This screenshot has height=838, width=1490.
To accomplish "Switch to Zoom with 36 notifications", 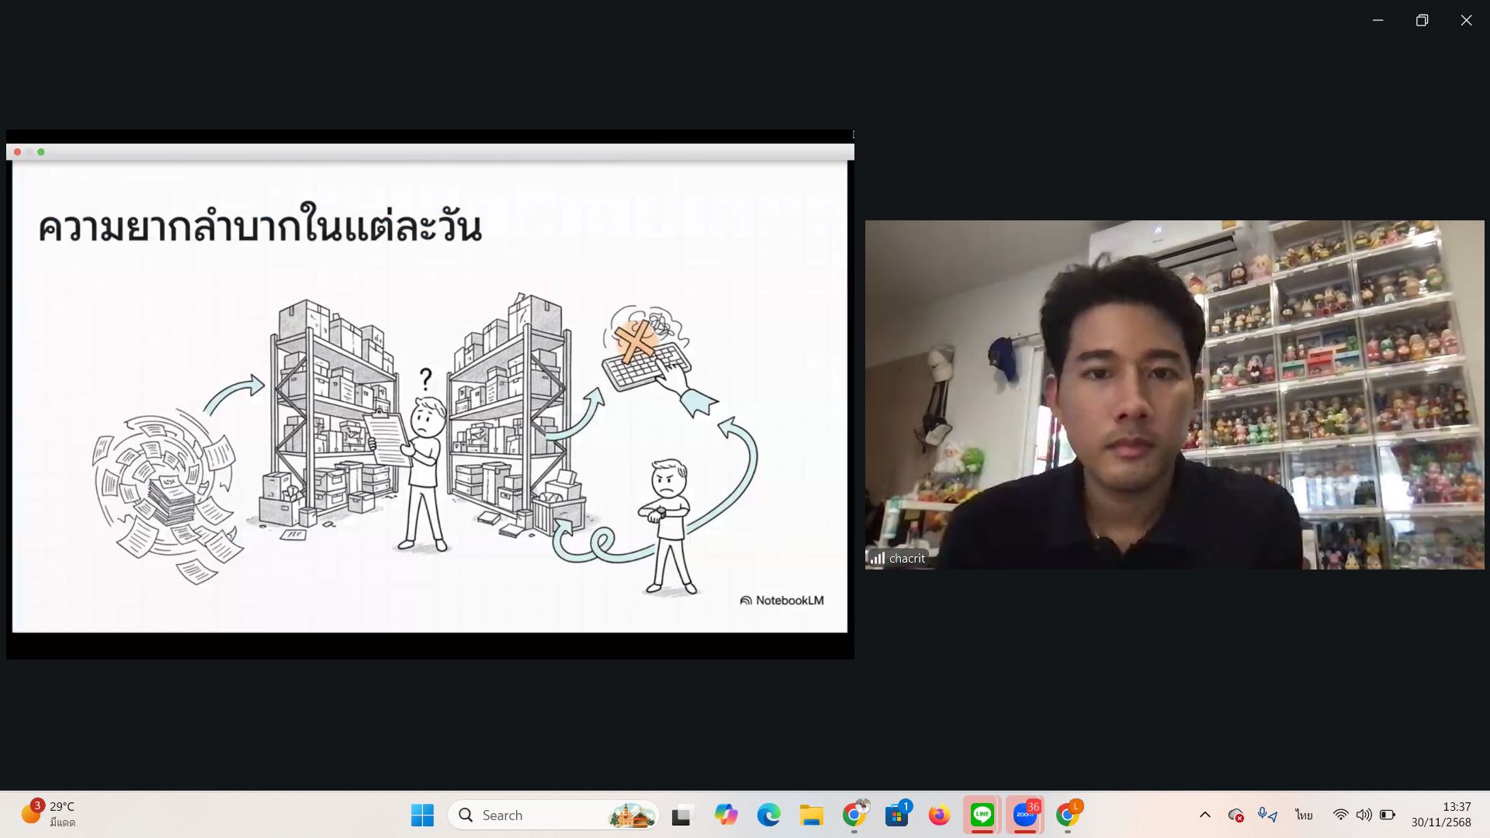I will (x=1024, y=815).
